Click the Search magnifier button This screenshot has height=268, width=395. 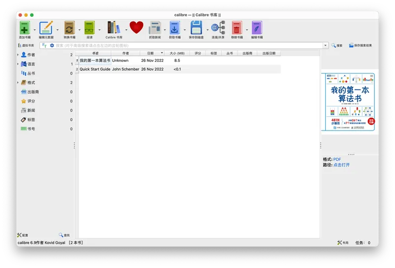tap(337, 45)
